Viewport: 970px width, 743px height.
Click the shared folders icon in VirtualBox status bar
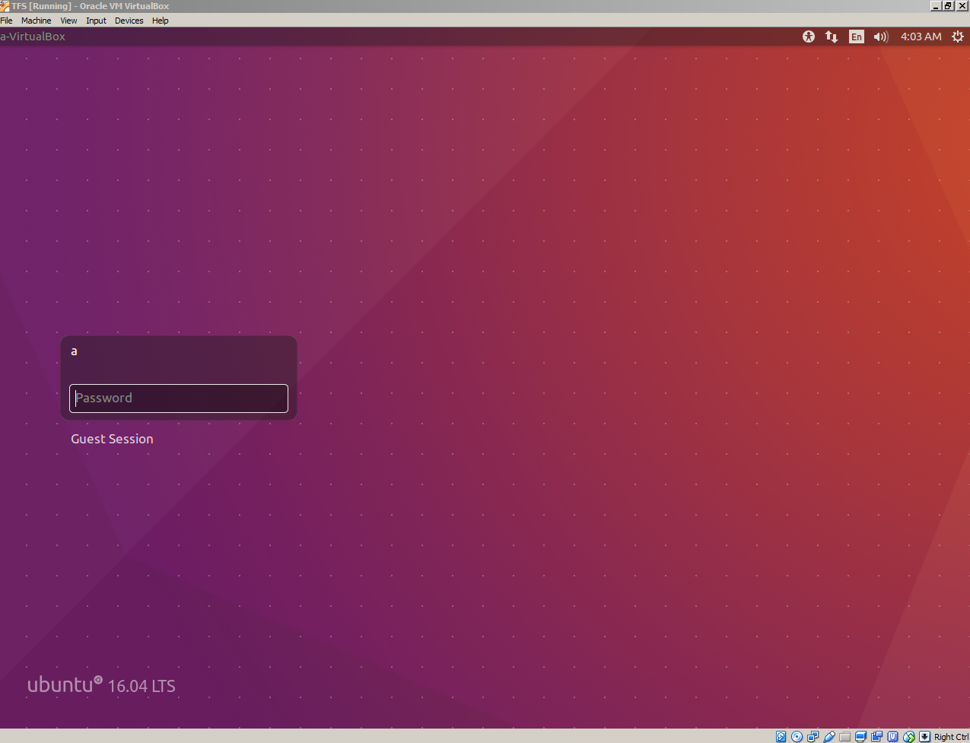(845, 736)
